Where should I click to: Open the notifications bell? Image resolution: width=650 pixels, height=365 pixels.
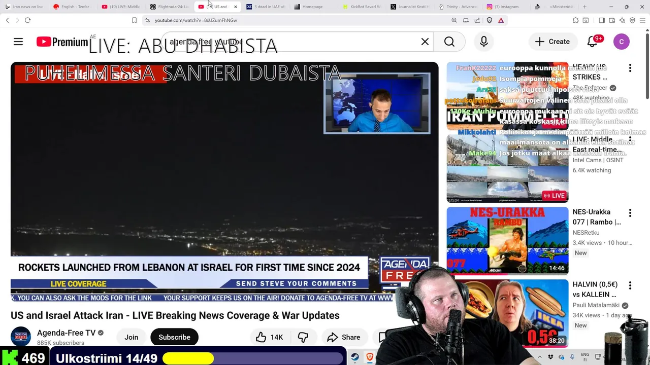click(x=592, y=42)
